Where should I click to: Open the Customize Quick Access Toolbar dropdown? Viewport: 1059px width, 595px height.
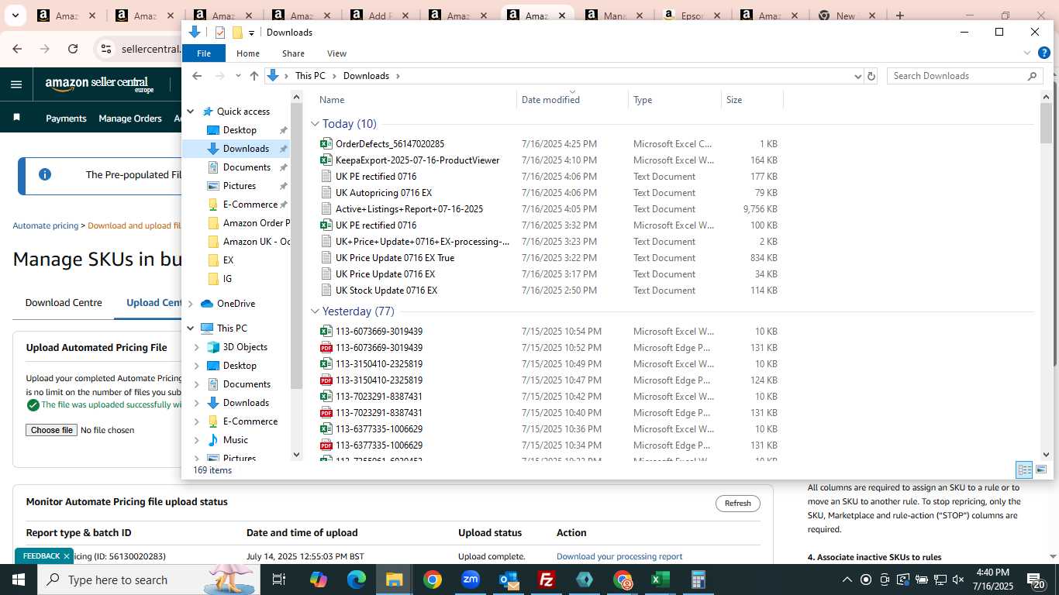251,33
